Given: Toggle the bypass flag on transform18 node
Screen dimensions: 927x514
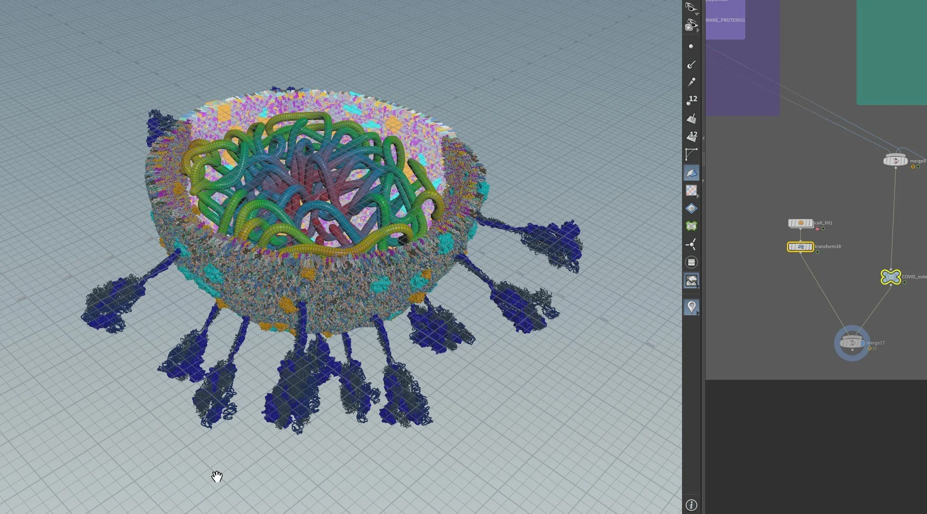Looking at the screenshot, I should tap(790, 247).
